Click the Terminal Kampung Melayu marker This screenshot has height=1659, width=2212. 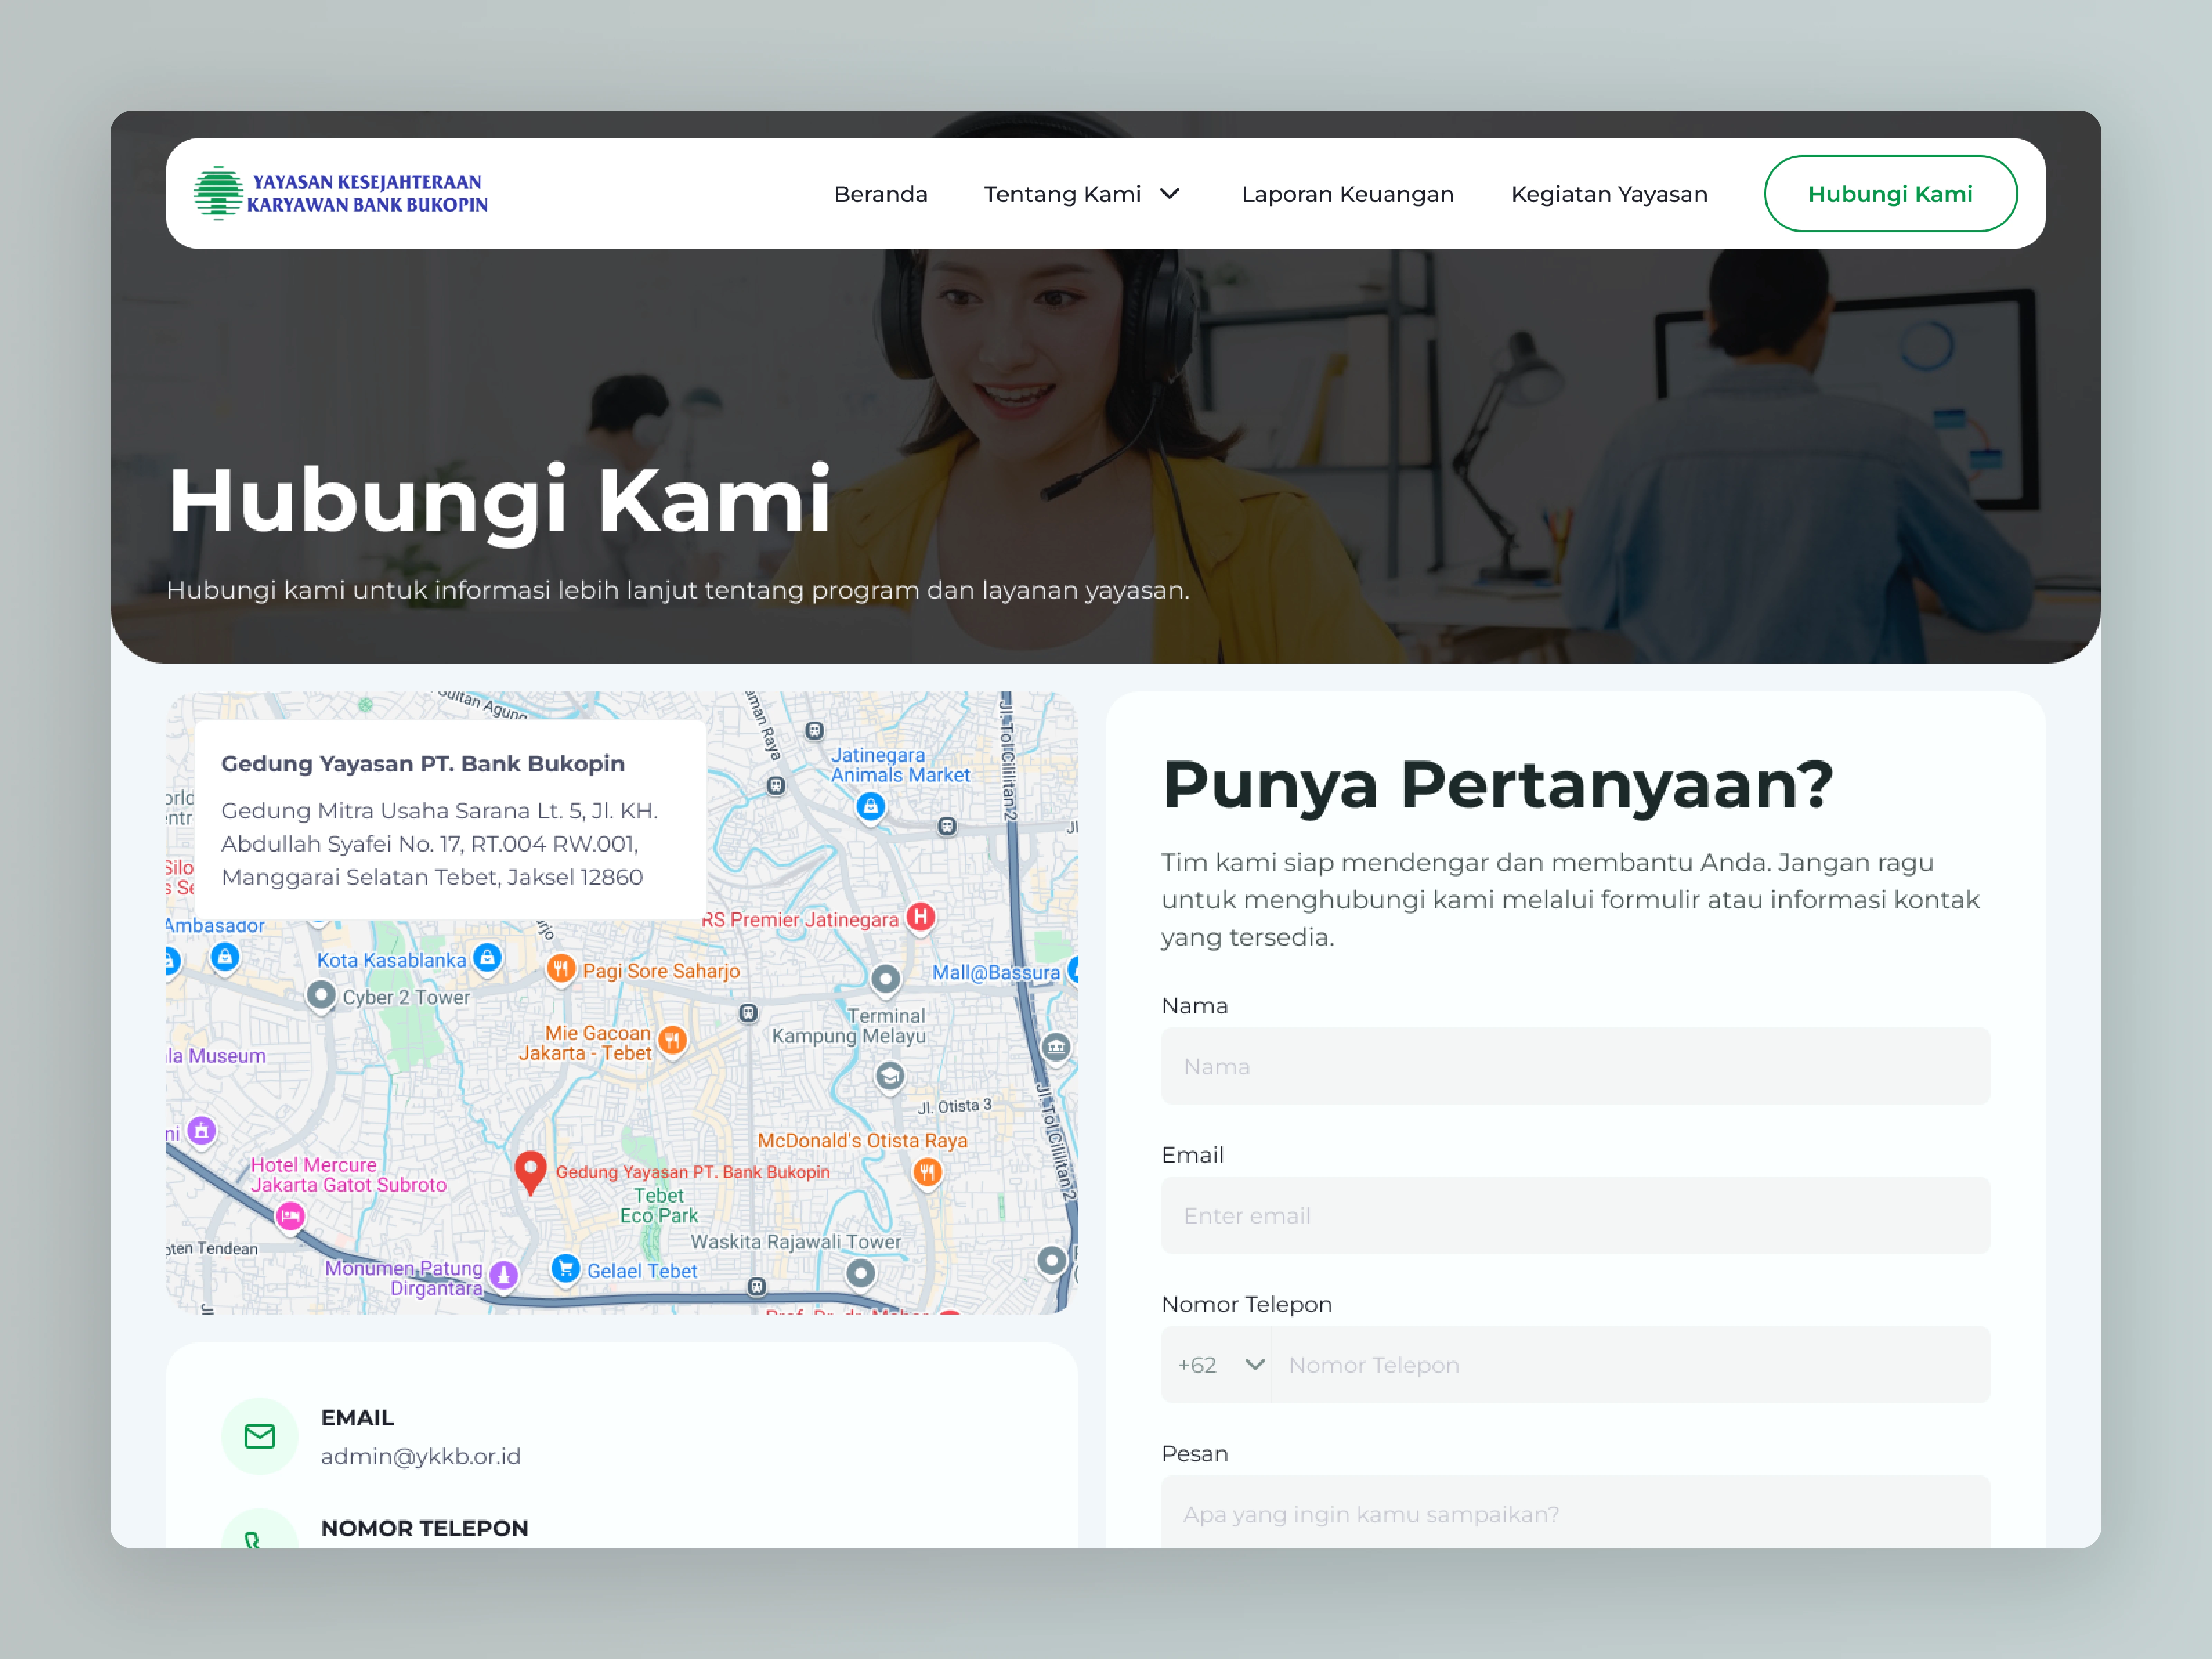[x=885, y=979]
